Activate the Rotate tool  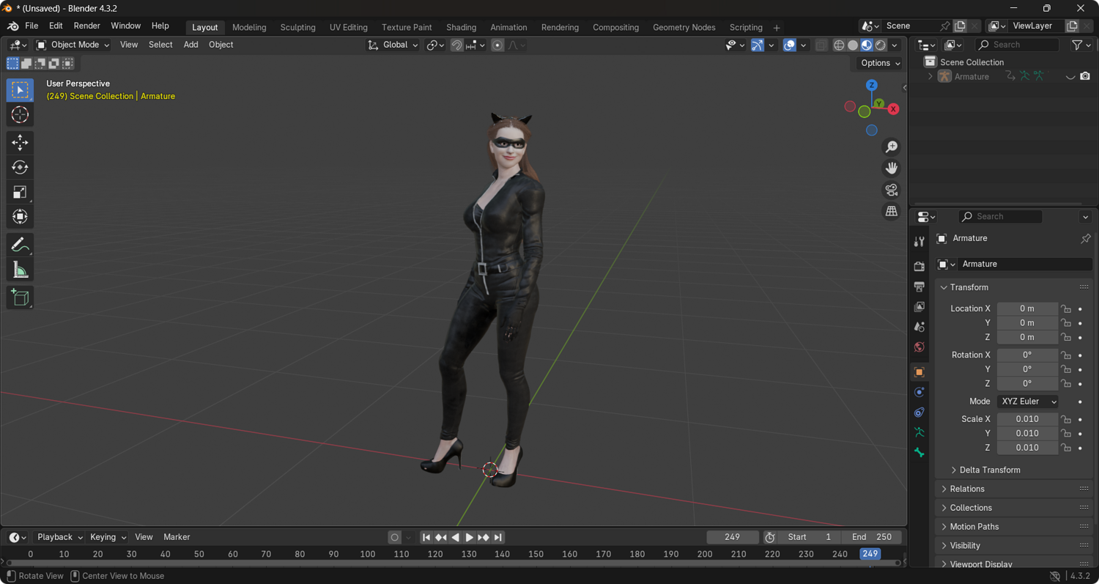click(x=20, y=167)
